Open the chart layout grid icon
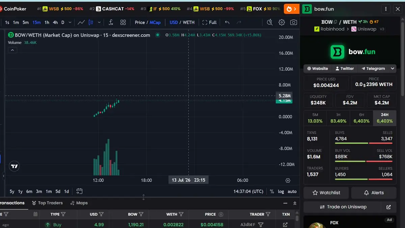The width and height of the screenshot is (405, 228). point(123,22)
